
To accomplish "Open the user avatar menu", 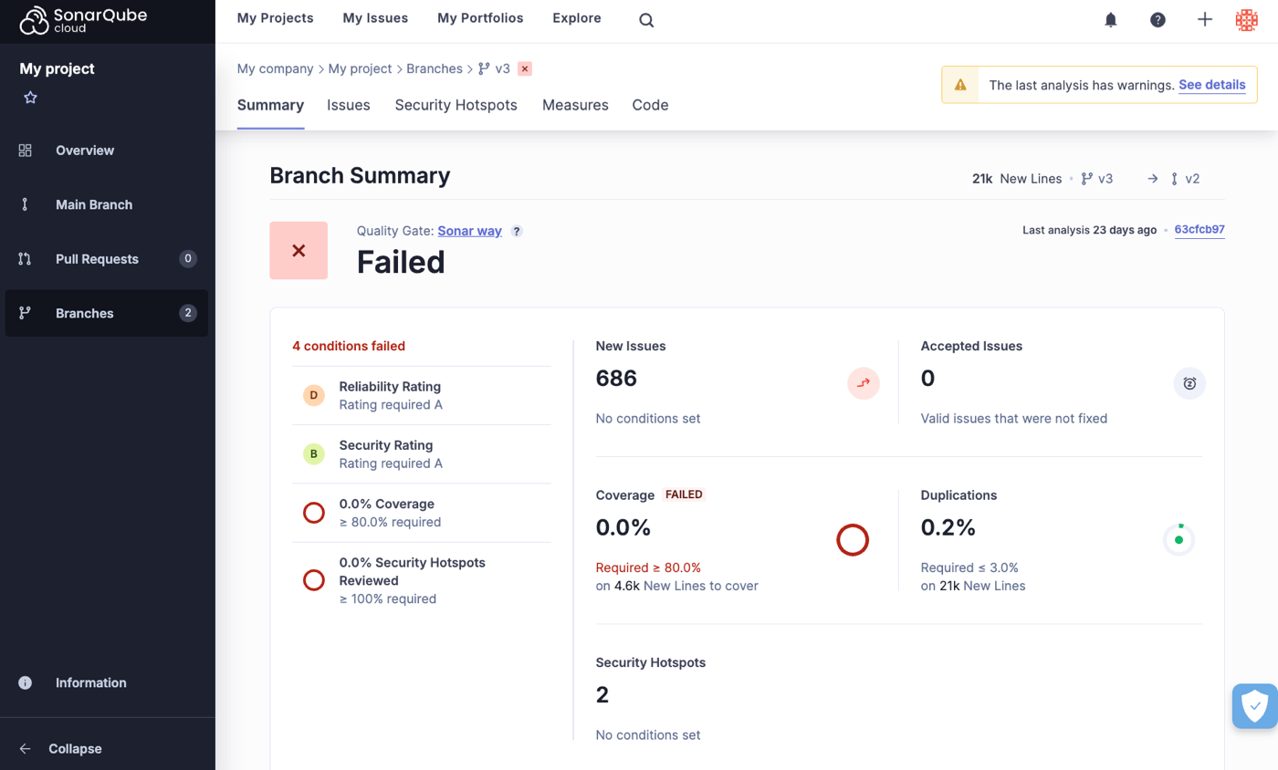I will (1246, 20).
